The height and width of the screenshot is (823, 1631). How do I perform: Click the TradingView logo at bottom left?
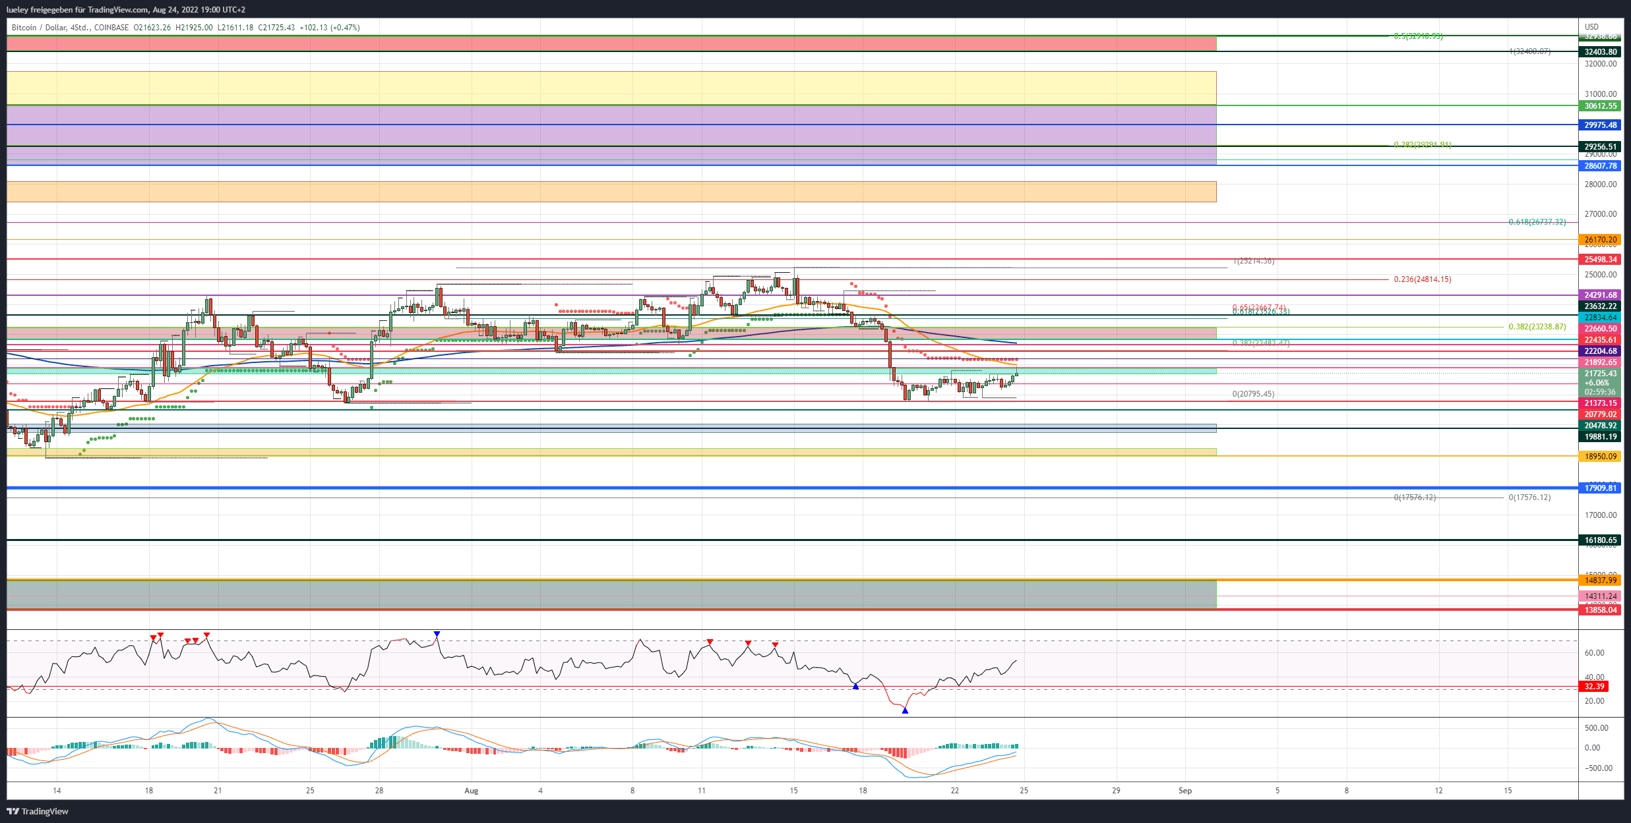click(38, 811)
